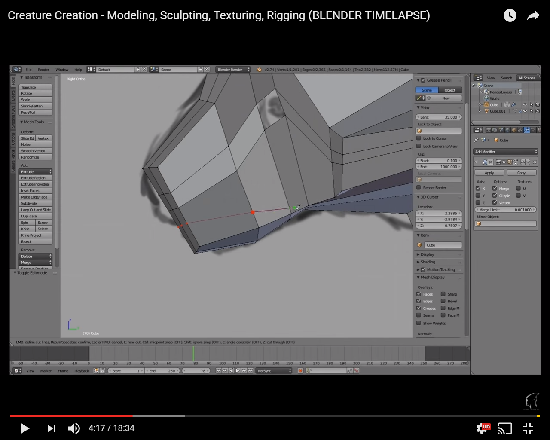The width and height of the screenshot is (550, 440).
Task: Skip to next video icon
Action: coord(51,428)
